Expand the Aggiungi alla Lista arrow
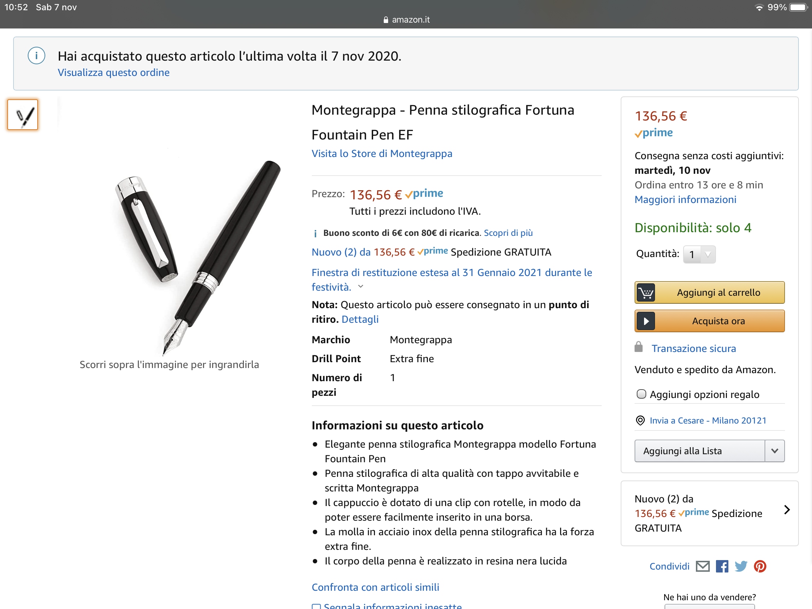The image size is (812, 609). tap(774, 451)
